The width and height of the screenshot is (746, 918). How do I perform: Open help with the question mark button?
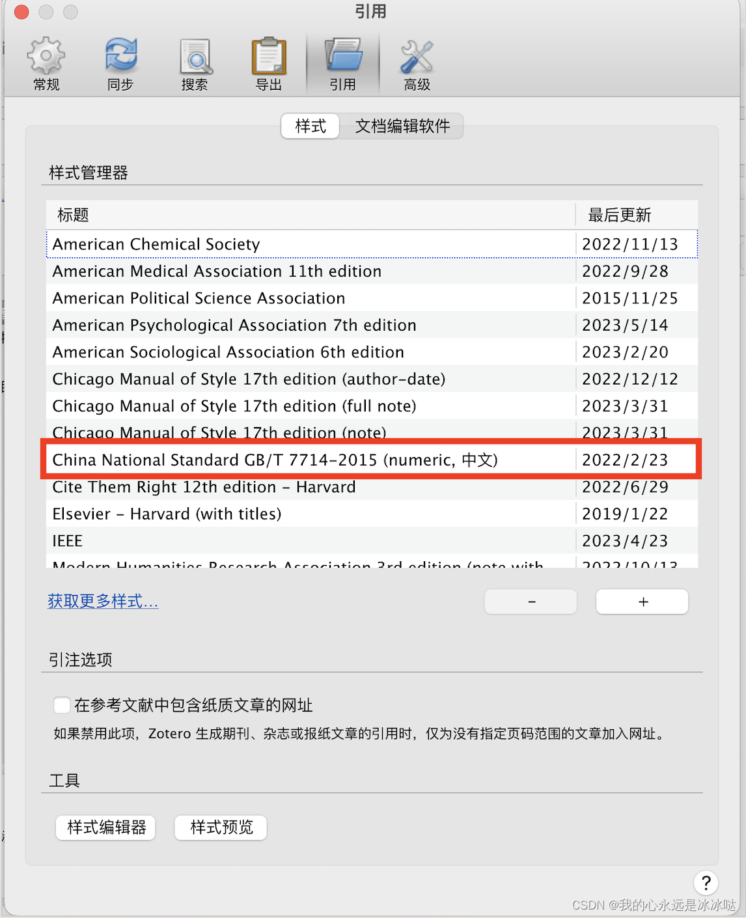tap(706, 883)
